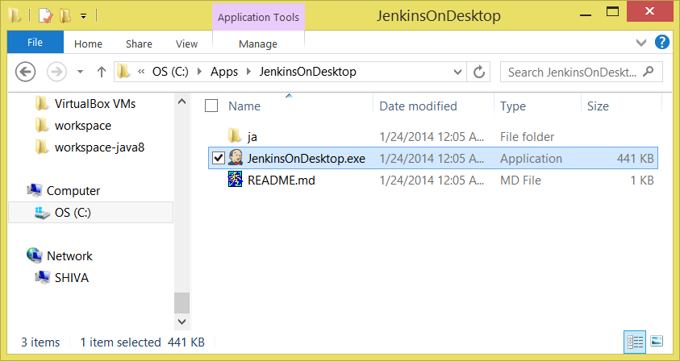
Task: Select the OS (C:) drive in navigation pane
Action: click(x=90, y=213)
